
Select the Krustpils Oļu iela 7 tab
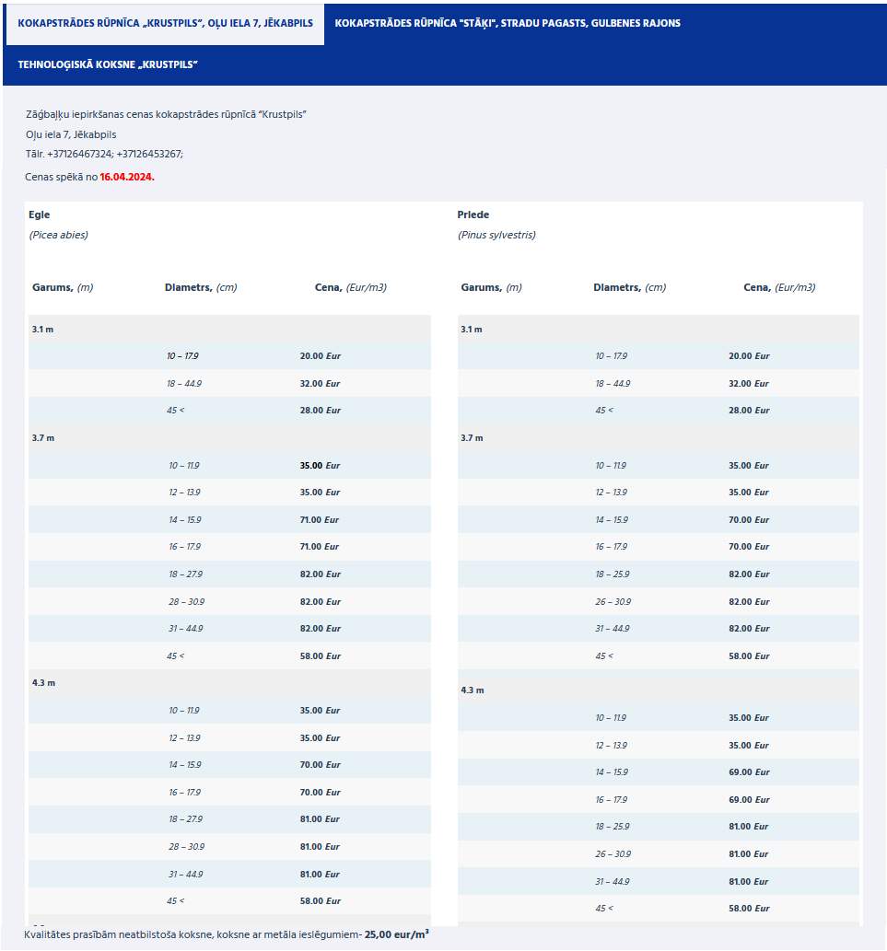165,23
